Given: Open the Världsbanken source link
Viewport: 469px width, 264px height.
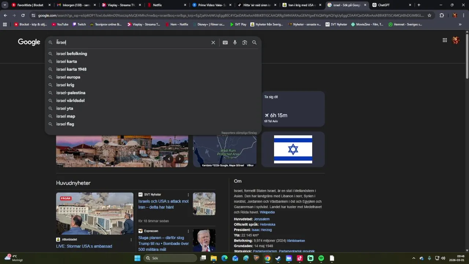Looking at the screenshot, I should point(296,241).
